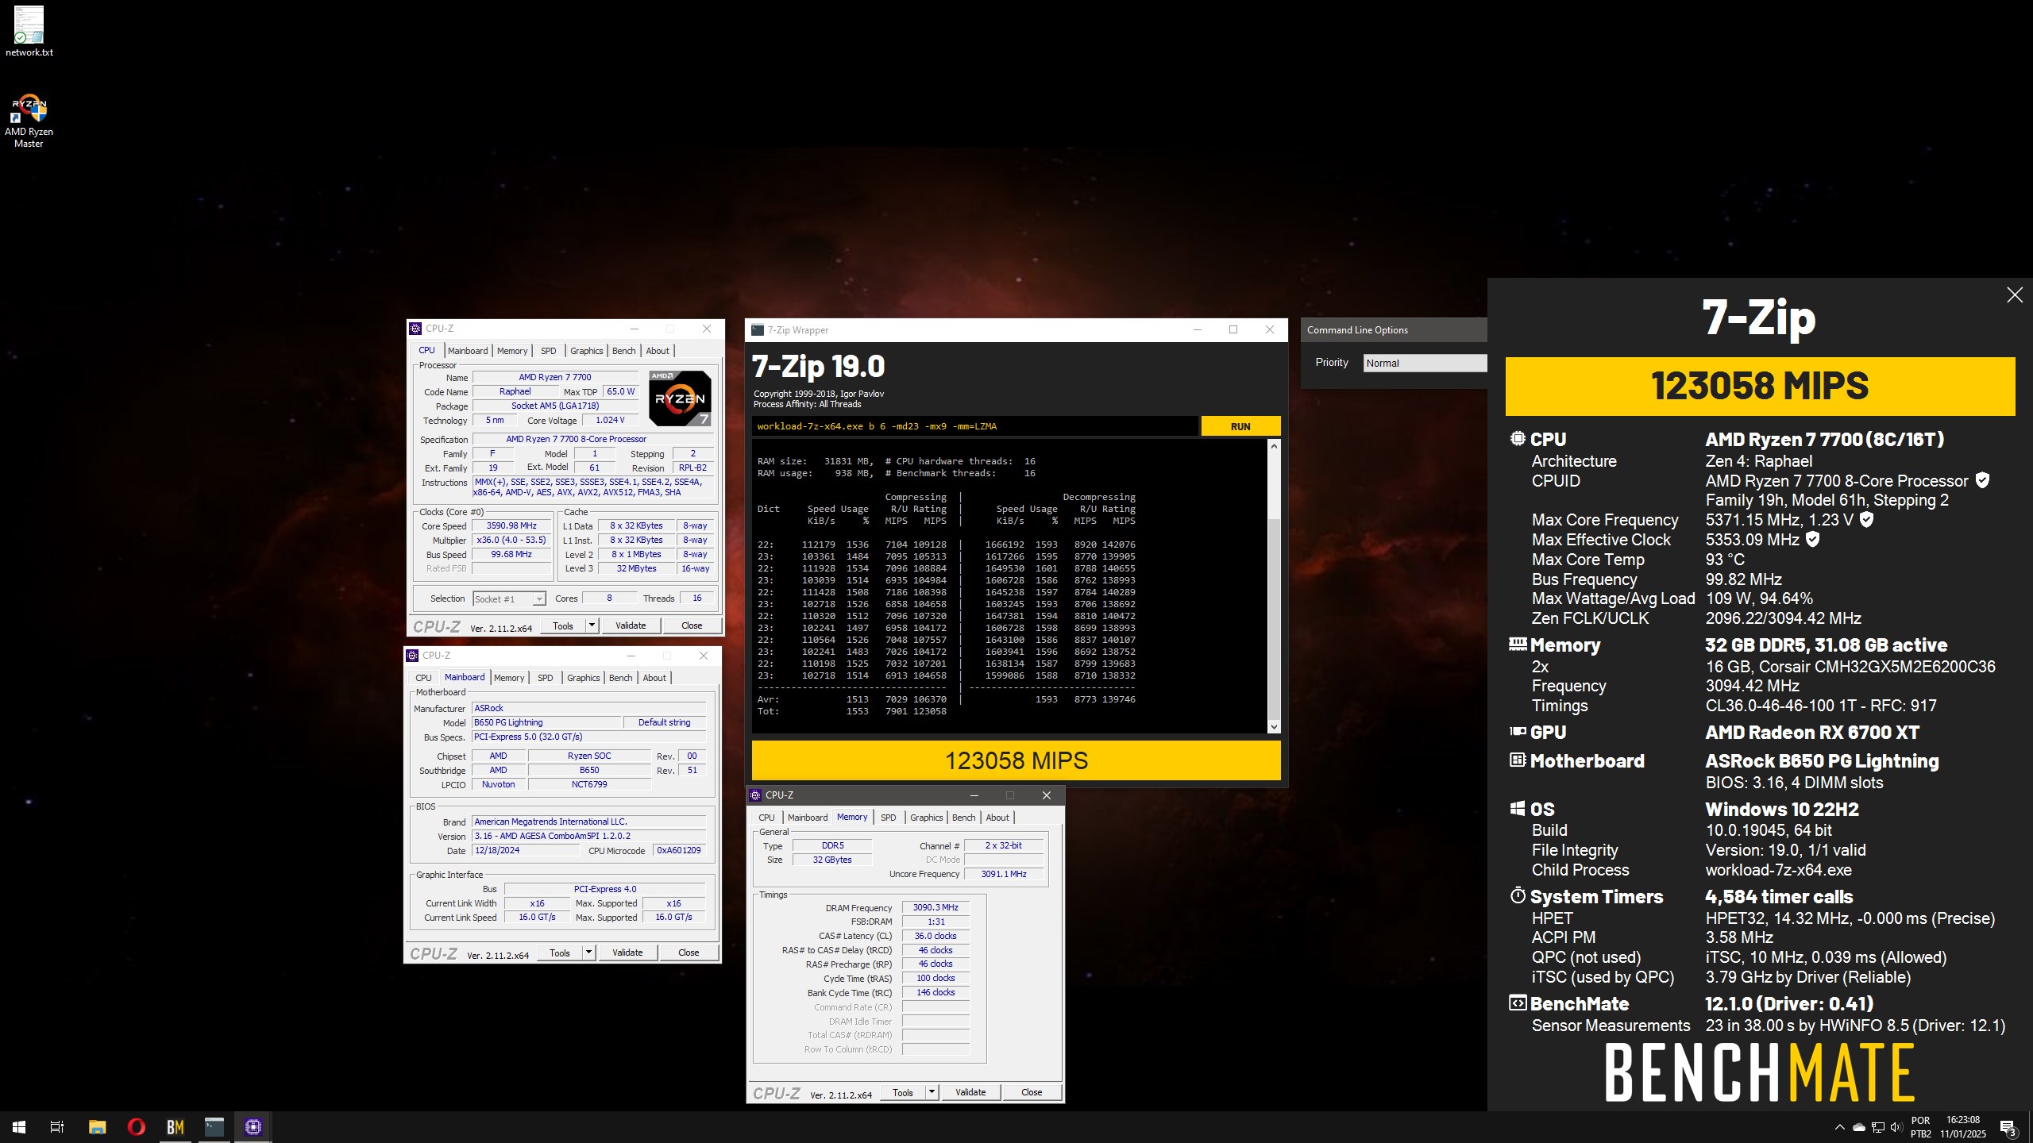Open console window taskbar icon

point(214,1126)
